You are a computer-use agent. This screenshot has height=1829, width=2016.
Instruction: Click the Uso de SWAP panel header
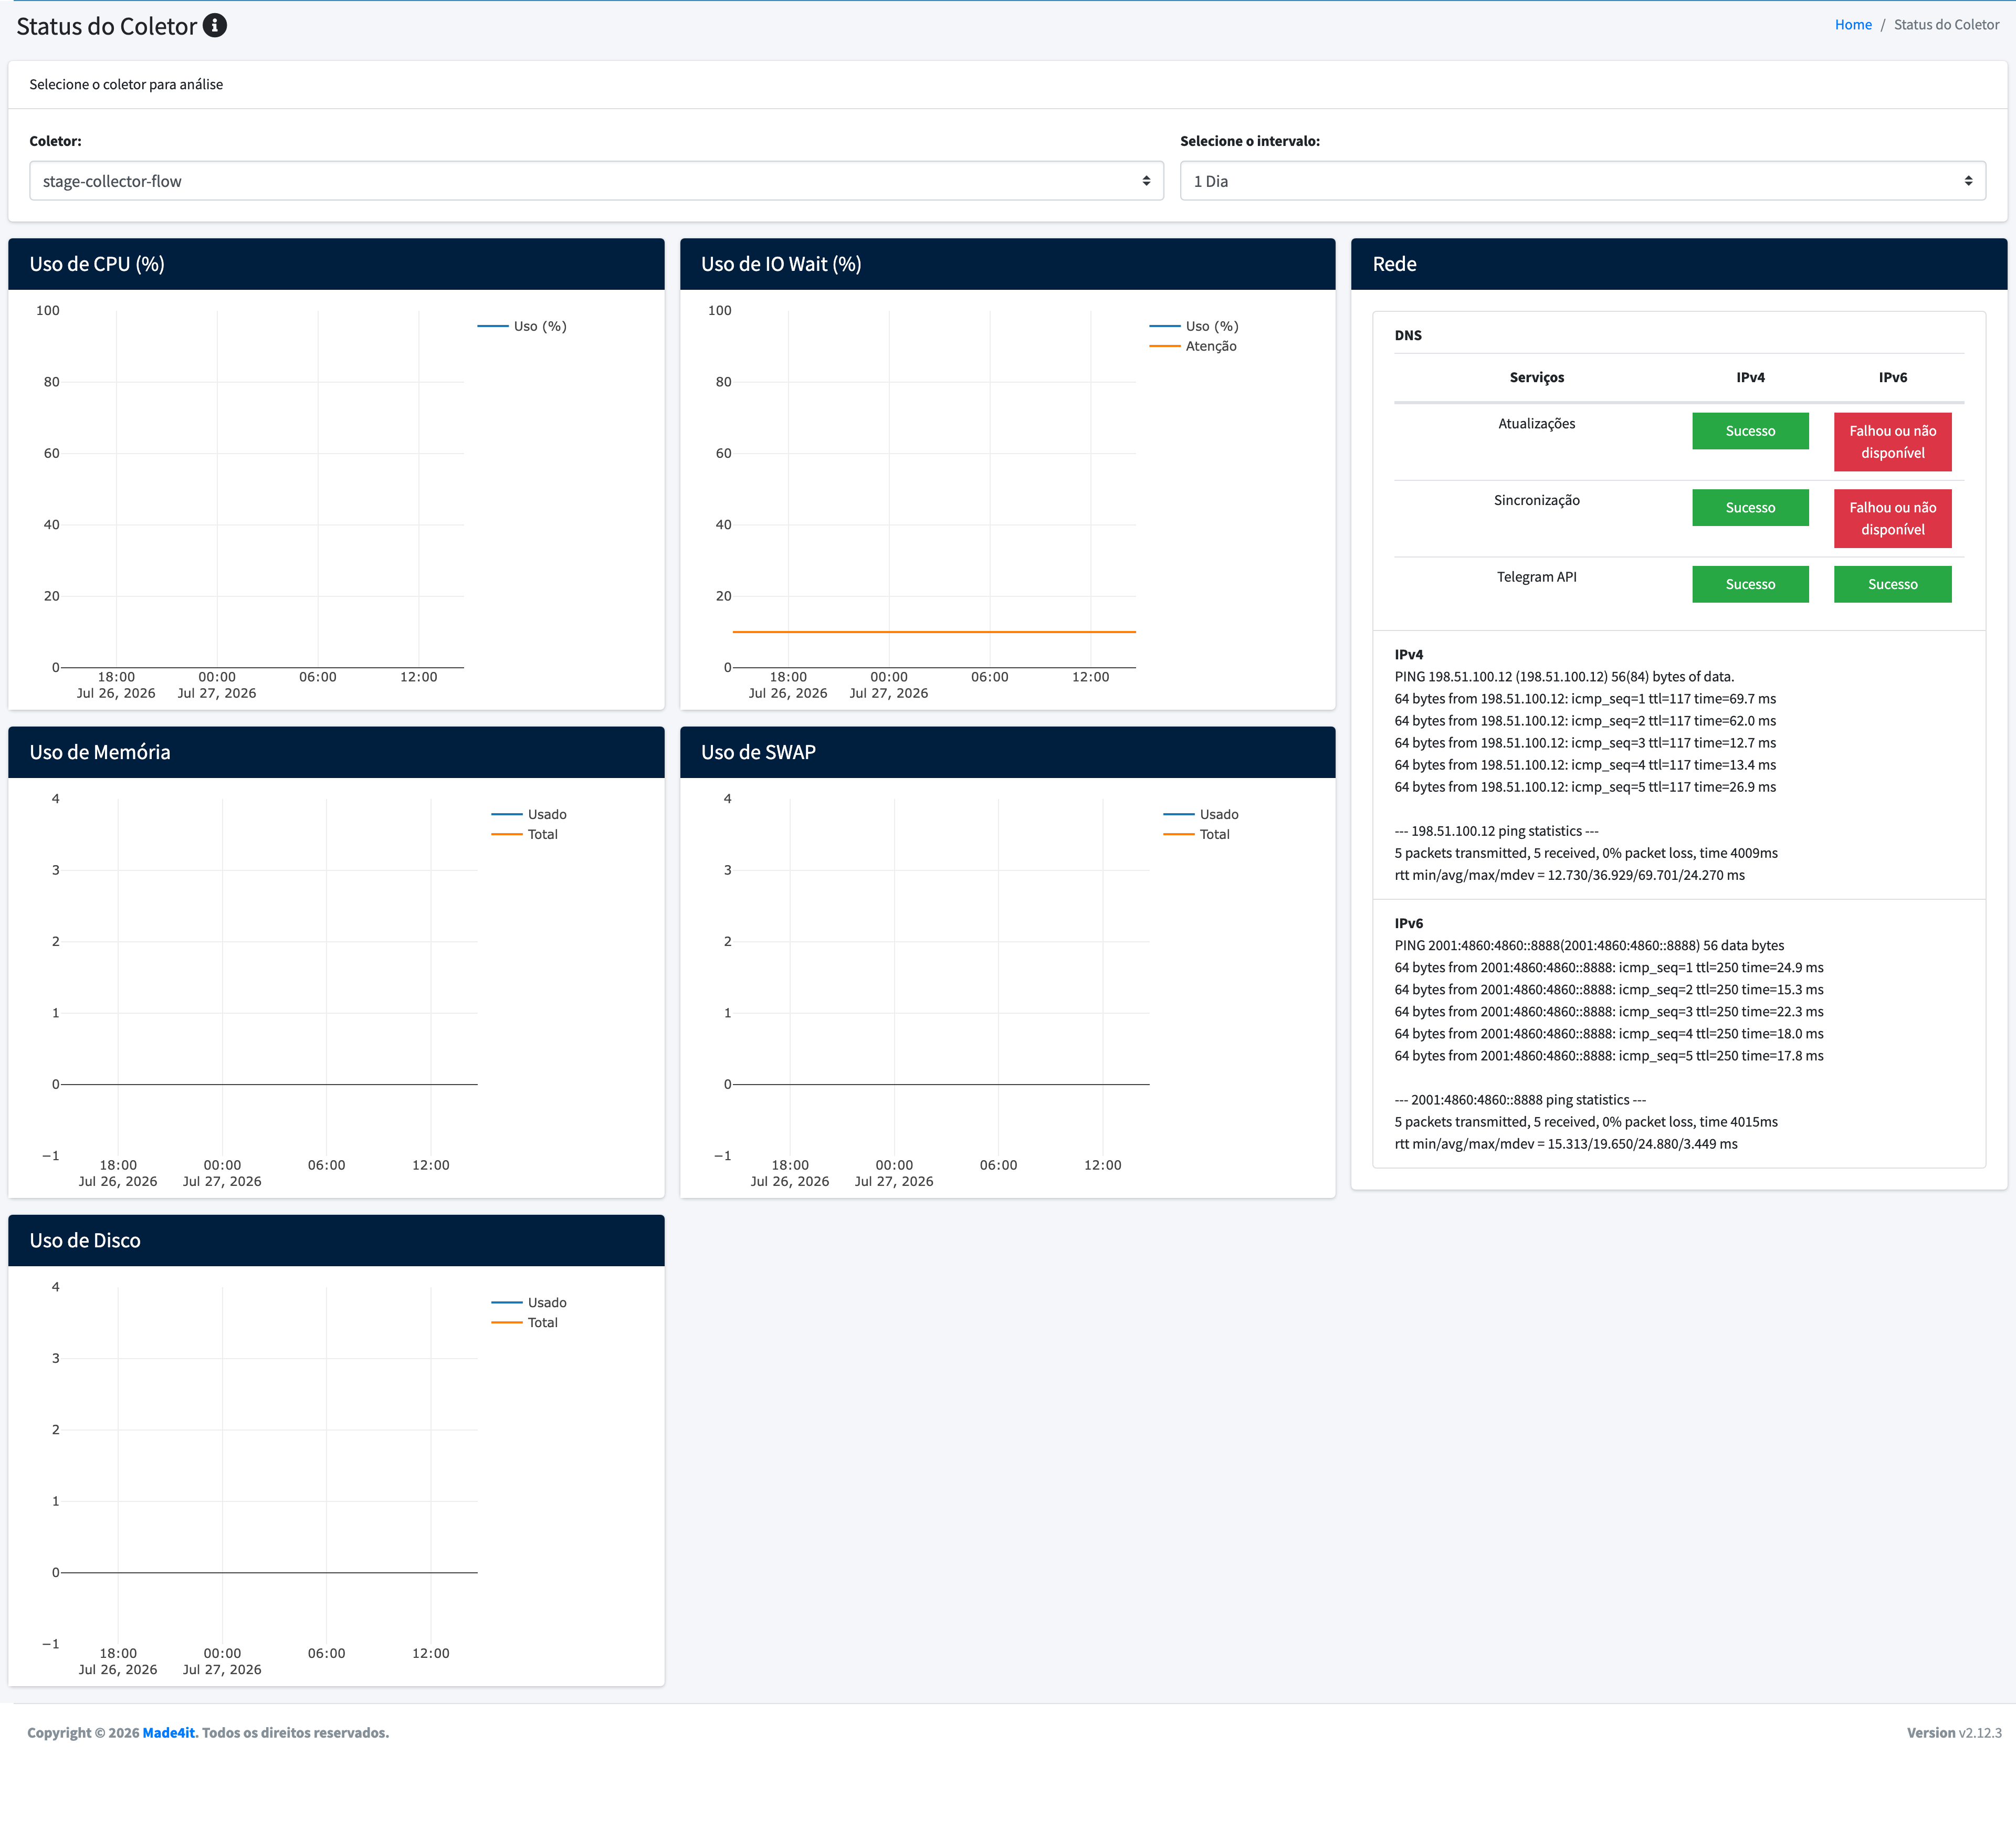(x=1007, y=752)
